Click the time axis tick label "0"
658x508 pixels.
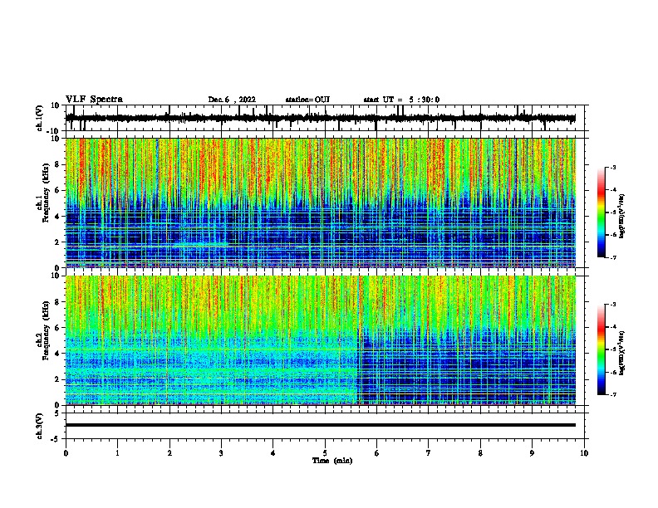click(66, 453)
